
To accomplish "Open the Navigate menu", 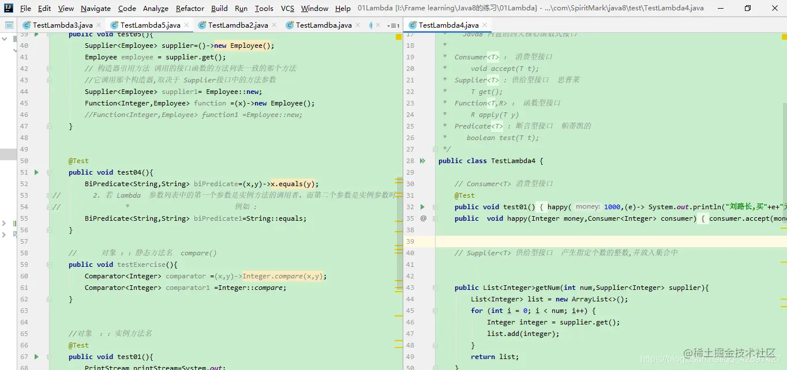I will [96, 8].
